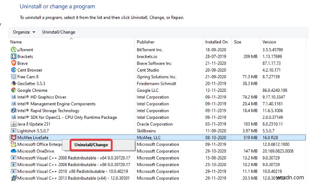Open the Organize dropdown menu
Screen dimensions: 309x182
(24, 32)
